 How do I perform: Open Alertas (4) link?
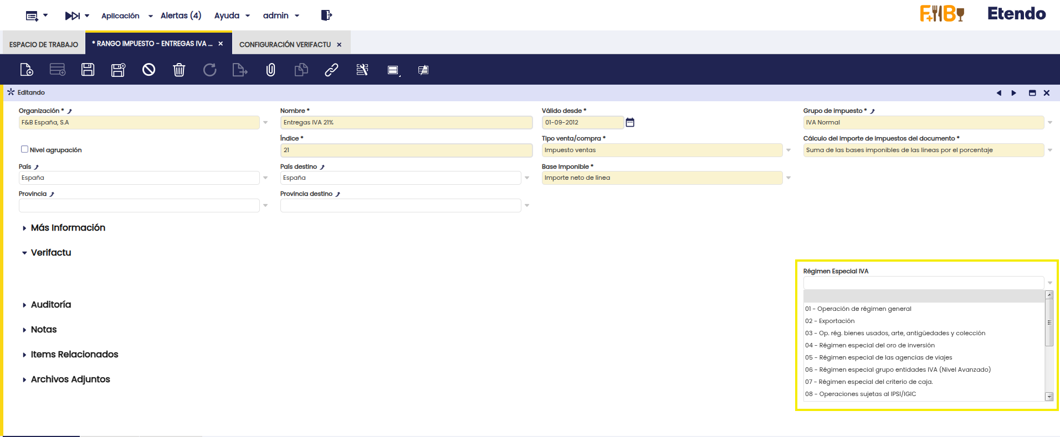[x=181, y=15]
